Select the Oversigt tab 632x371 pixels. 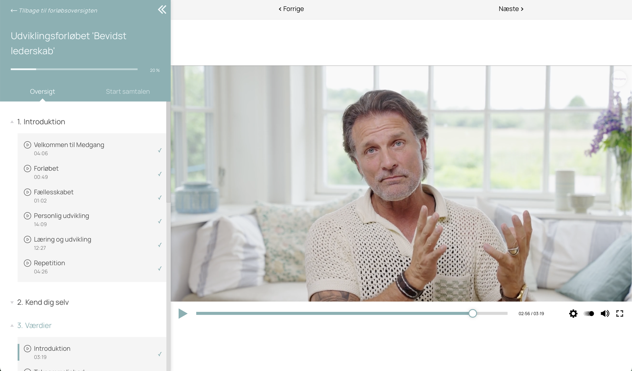42,91
